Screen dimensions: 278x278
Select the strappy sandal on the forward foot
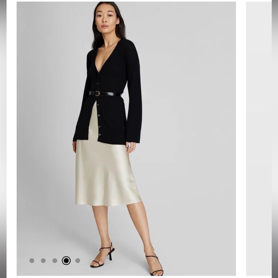pyautogui.click(x=154, y=265)
